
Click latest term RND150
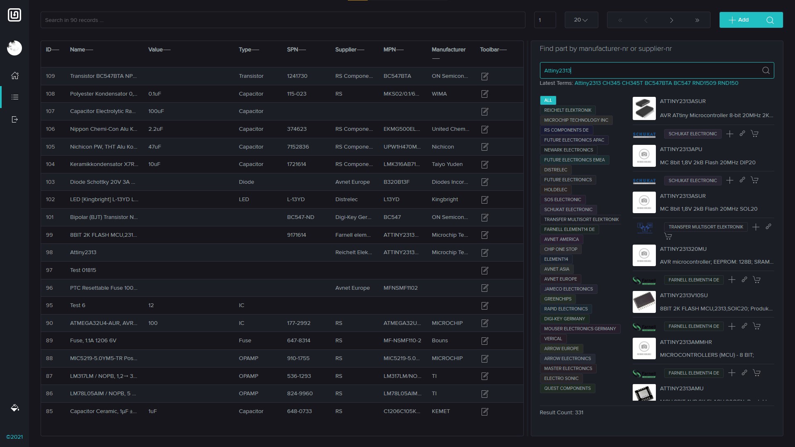pyautogui.click(x=728, y=83)
